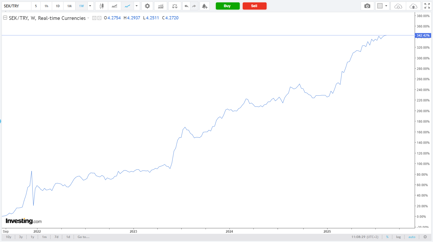Toggle auto scale in bottom bar
The image size is (433, 242).
[412, 237]
